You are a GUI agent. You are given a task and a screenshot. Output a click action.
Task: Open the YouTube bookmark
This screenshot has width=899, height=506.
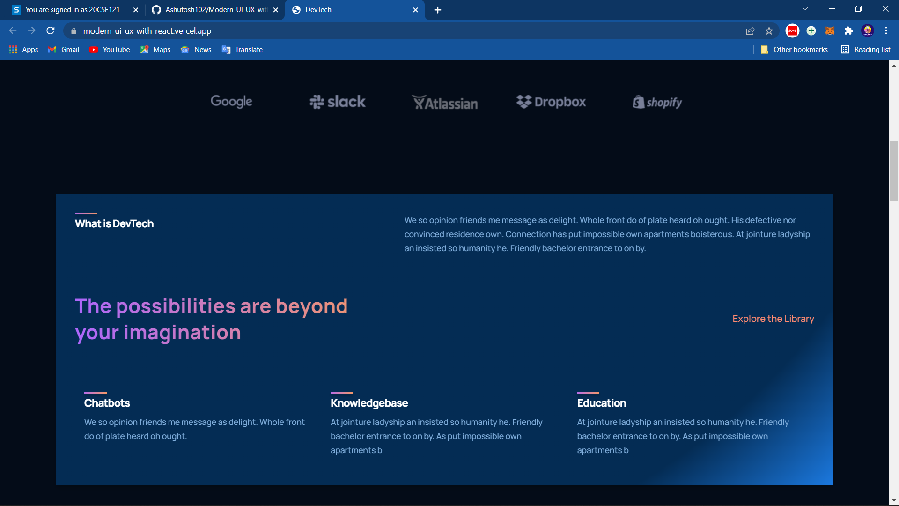point(110,50)
